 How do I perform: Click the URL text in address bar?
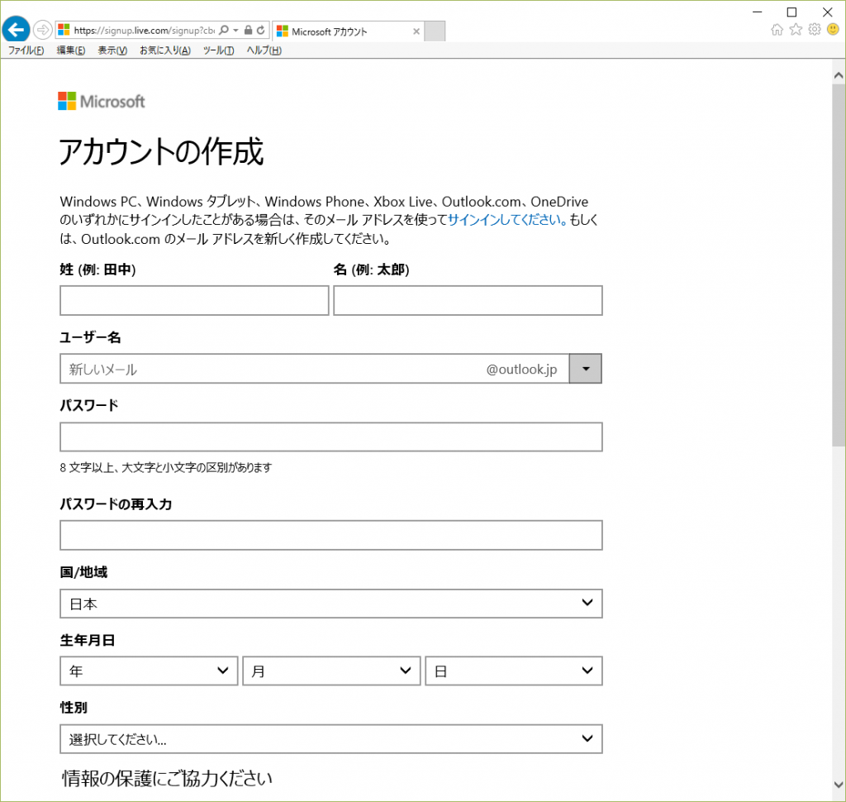pos(145,31)
